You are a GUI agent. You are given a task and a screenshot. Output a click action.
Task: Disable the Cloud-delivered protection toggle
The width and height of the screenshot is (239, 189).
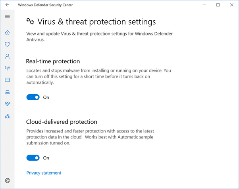click(x=33, y=158)
